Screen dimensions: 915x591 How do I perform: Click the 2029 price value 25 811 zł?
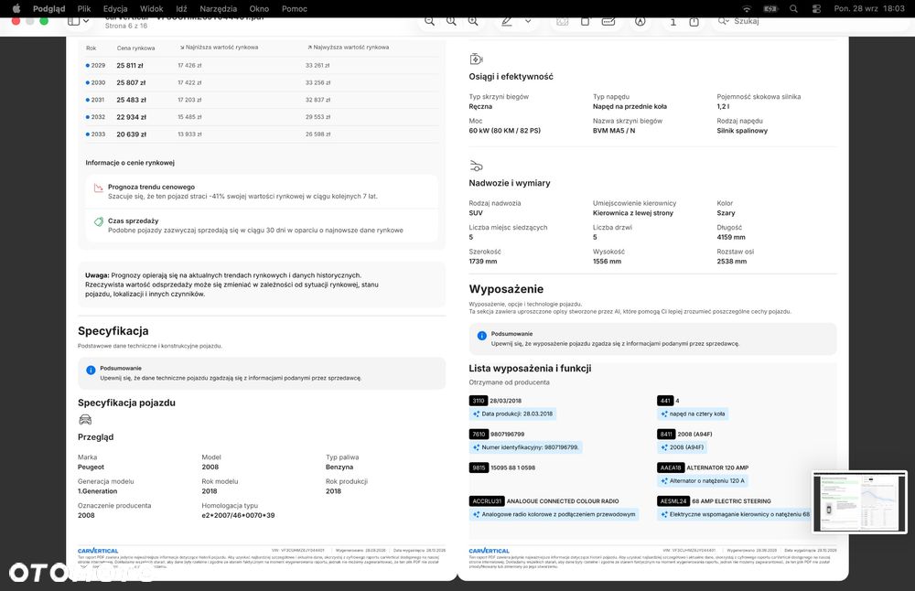pos(130,65)
